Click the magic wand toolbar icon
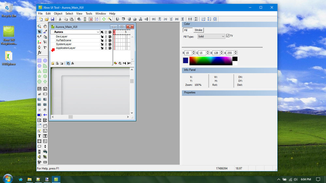 coord(110,19)
